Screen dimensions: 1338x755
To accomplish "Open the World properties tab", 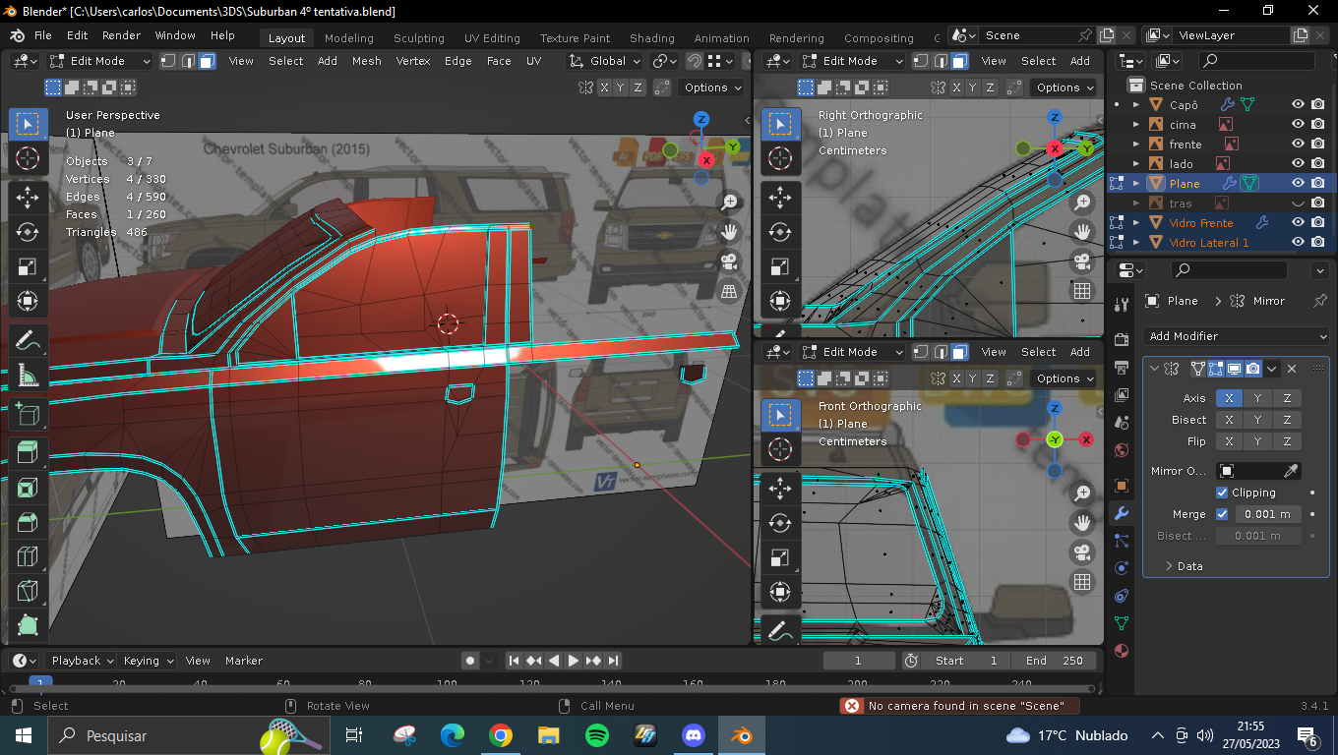I will point(1121,450).
